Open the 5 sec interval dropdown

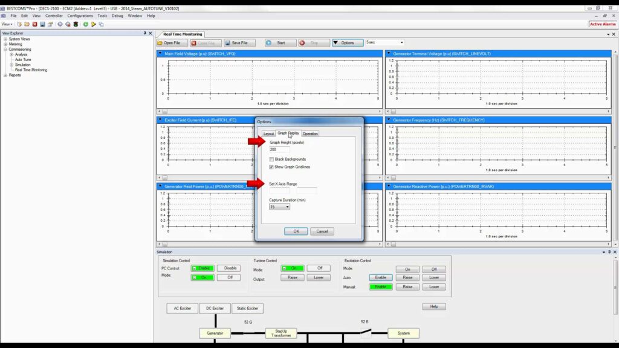(384, 43)
